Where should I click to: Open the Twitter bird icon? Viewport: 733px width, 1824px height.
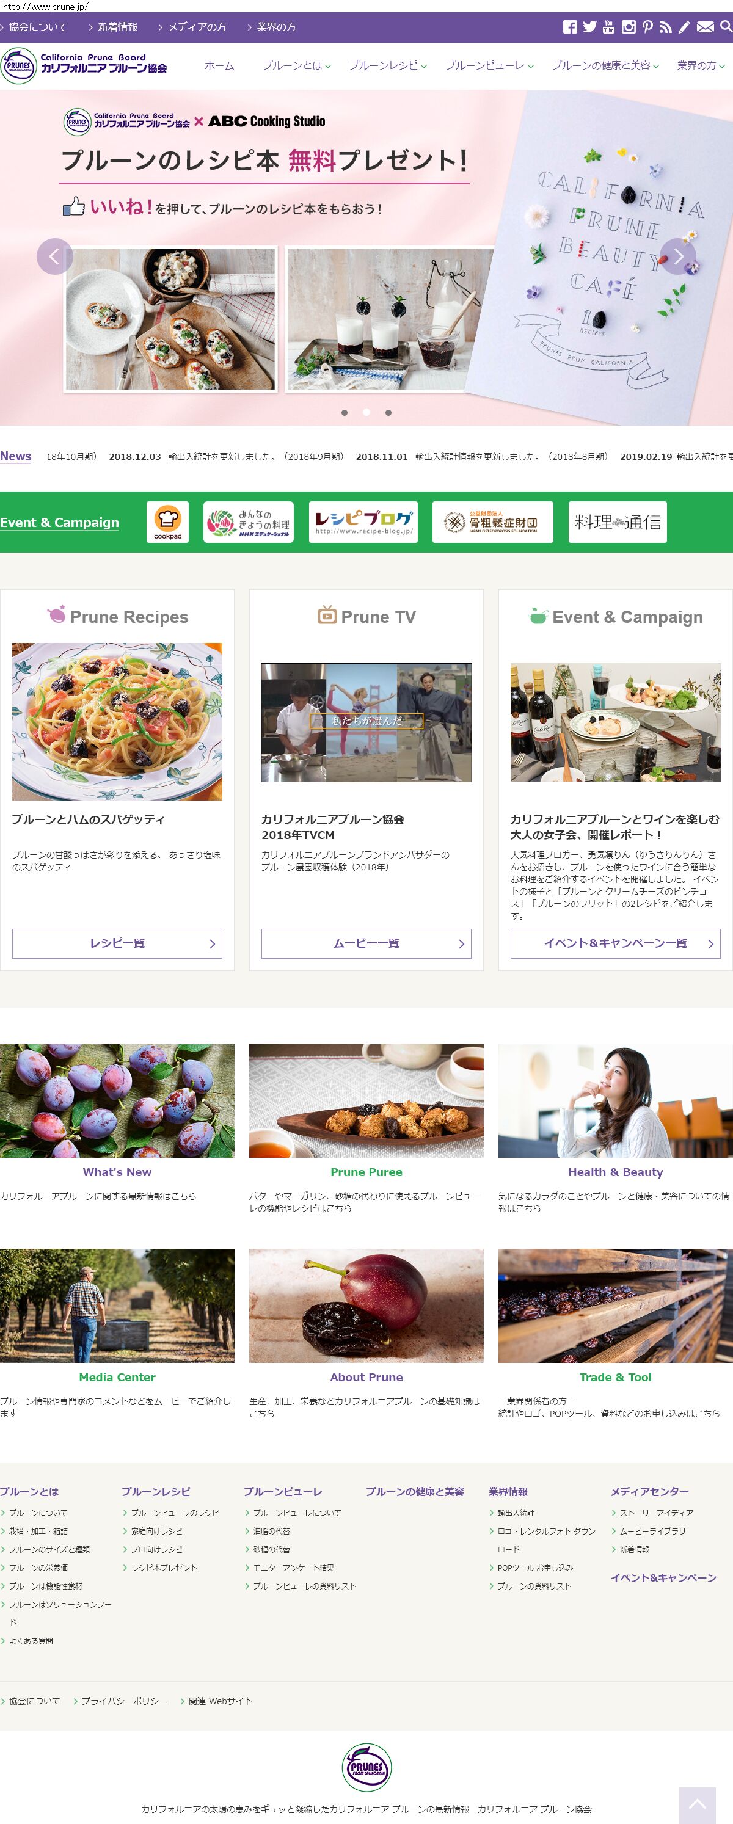coord(589,27)
